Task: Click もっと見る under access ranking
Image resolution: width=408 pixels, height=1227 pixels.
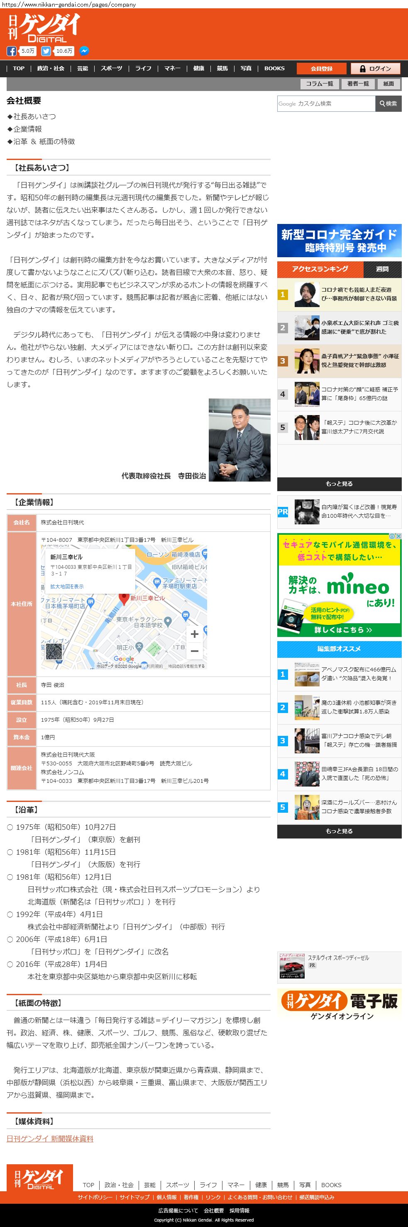Action: [x=340, y=484]
